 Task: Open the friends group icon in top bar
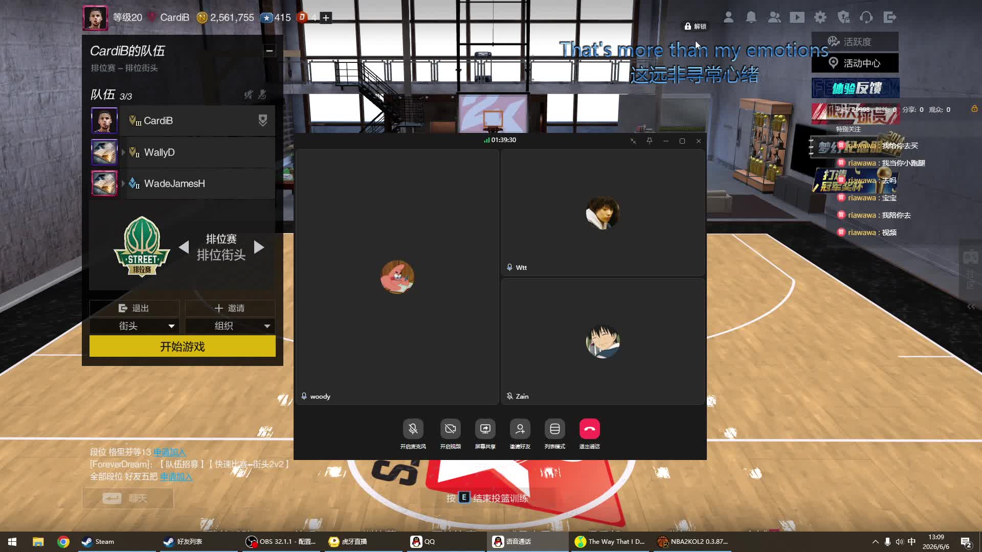(774, 17)
